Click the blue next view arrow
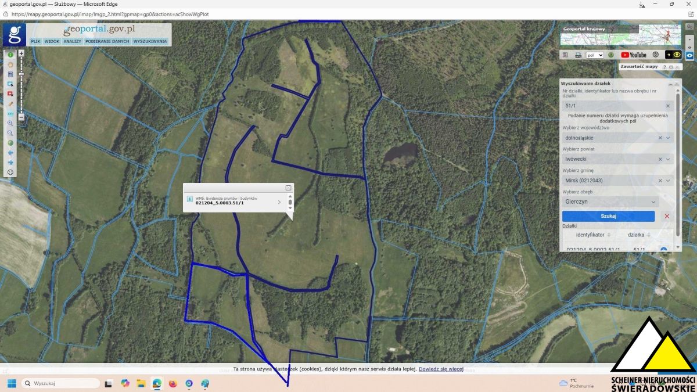Viewport: 697px width, 392px height. tap(10, 162)
